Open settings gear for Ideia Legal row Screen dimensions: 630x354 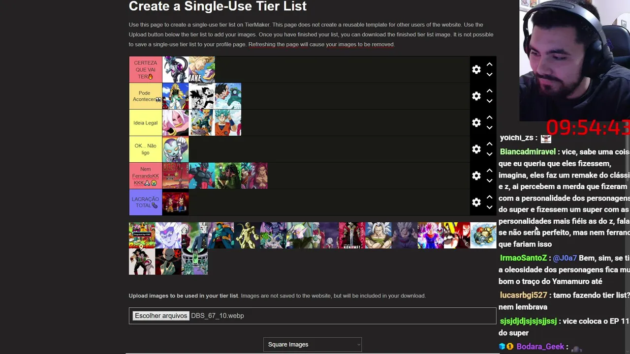[476, 123]
